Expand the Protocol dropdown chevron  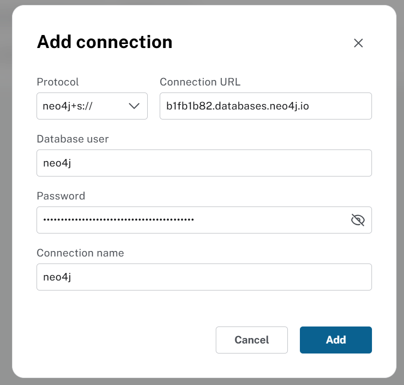(134, 106)
